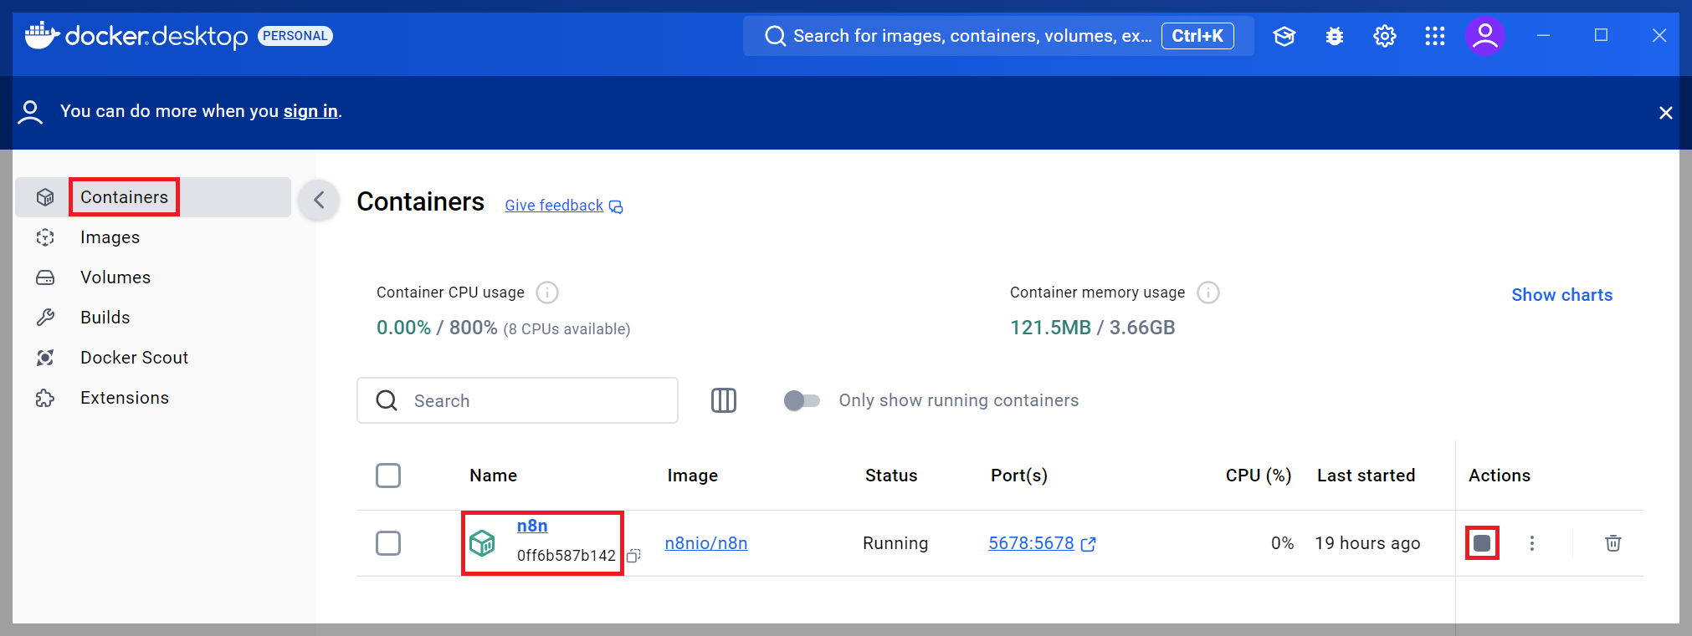
Task: Click the Images icon in sidebar
Action: point(45,237)
